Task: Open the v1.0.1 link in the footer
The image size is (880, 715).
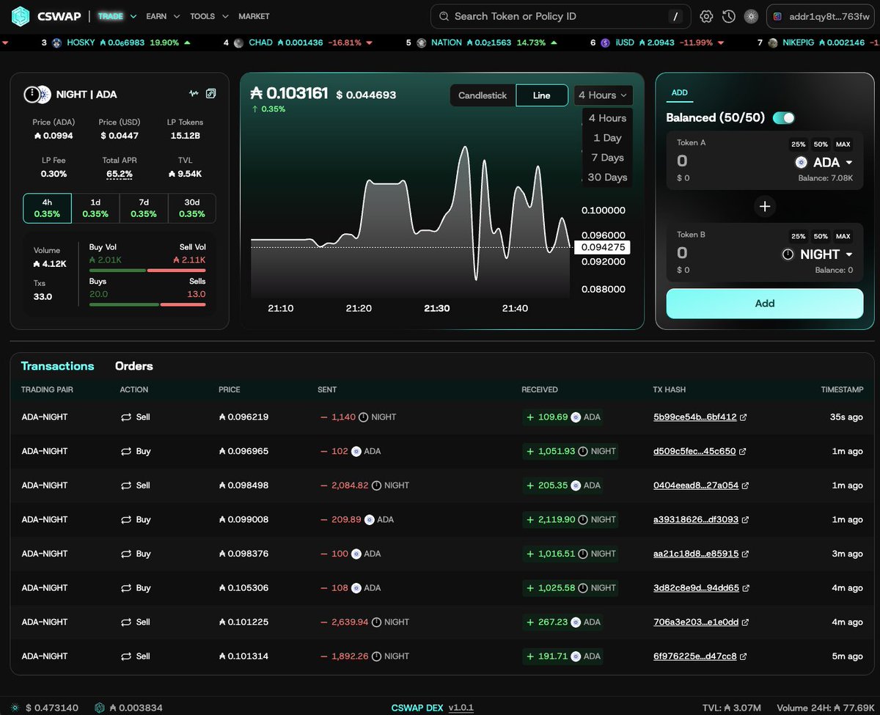Action: (461, 708)
